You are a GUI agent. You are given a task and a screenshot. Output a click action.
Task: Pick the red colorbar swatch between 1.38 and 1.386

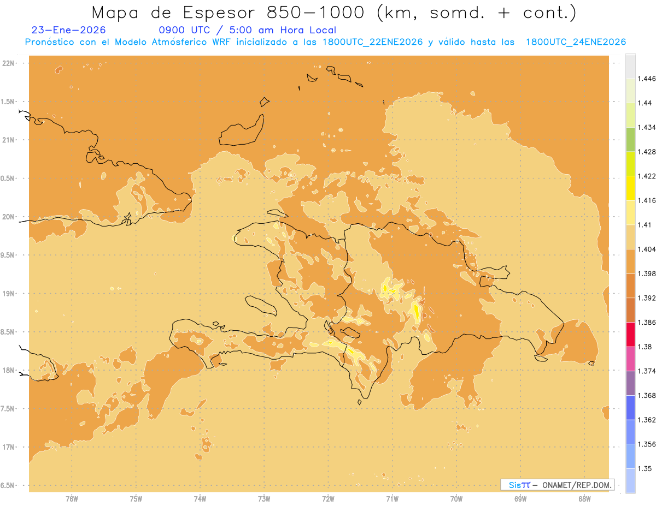[630, 335]
